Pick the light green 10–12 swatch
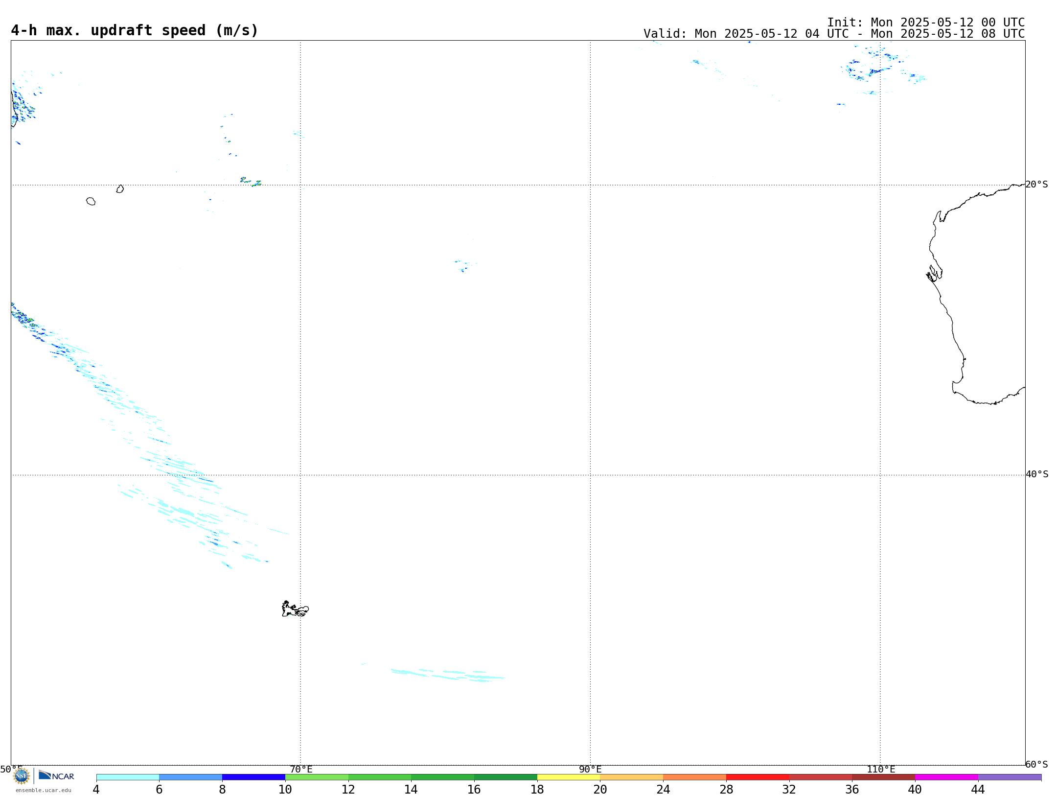This screenshot has width=1057, height=796. 317,777
